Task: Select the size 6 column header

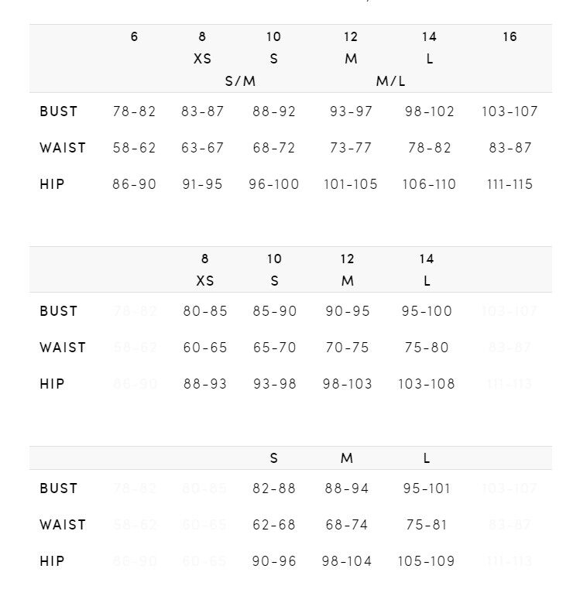Action: coord(134,36)
